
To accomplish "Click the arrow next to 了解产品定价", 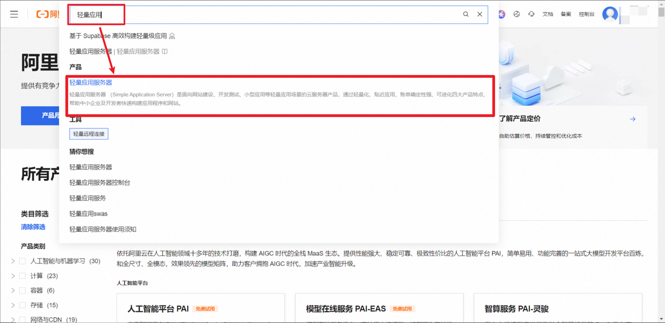I will click(x=632, y=119).
